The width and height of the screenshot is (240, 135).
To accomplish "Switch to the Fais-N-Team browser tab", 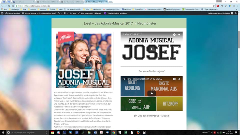I will [23, 2].
